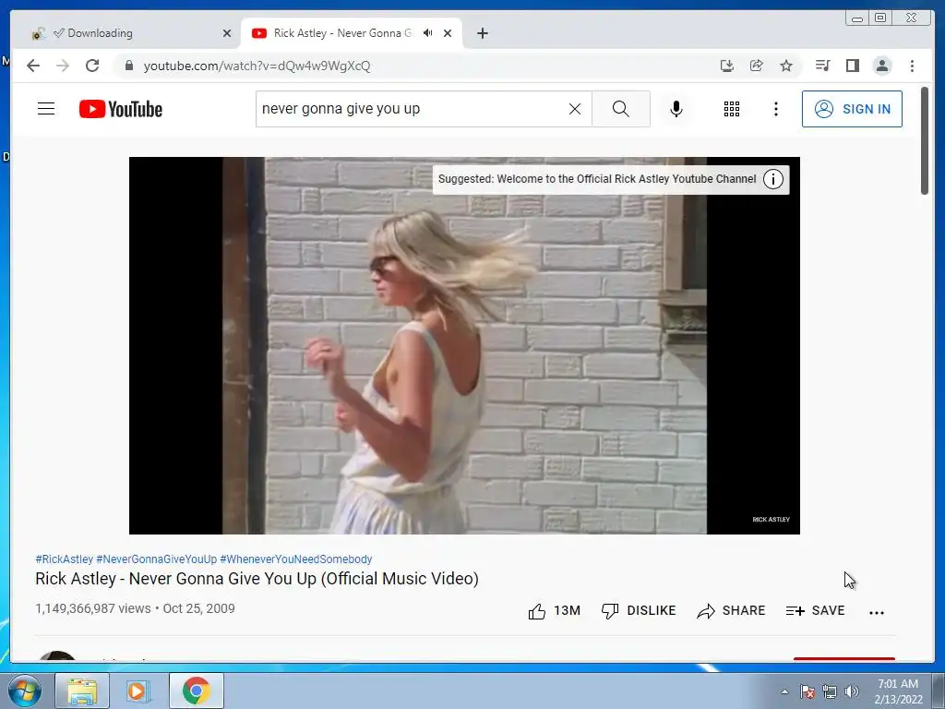Install YouTube app icon in address bar
Screen dimensions: 945x709
[x=727, y=66]
